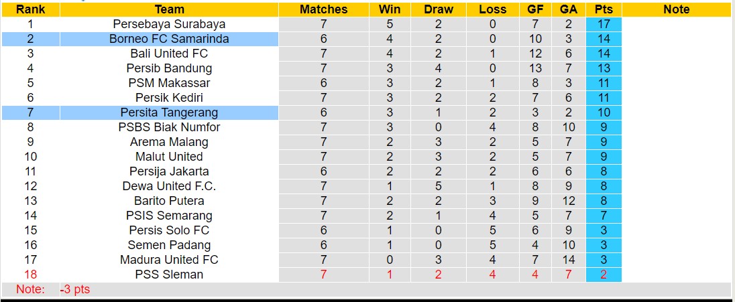Click the PSS Sleman team name

click(169, 275)
